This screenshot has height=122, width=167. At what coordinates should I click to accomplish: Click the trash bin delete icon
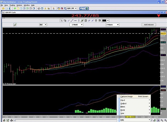pyautogui.click(x=96, y=21)
